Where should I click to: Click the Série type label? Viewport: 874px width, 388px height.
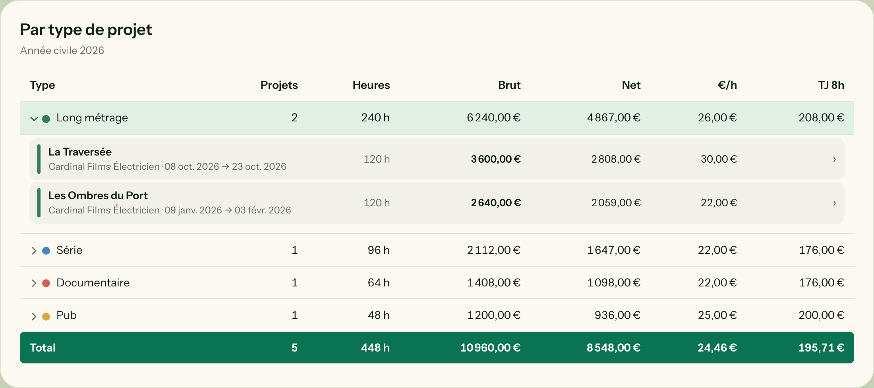point(69,250)
